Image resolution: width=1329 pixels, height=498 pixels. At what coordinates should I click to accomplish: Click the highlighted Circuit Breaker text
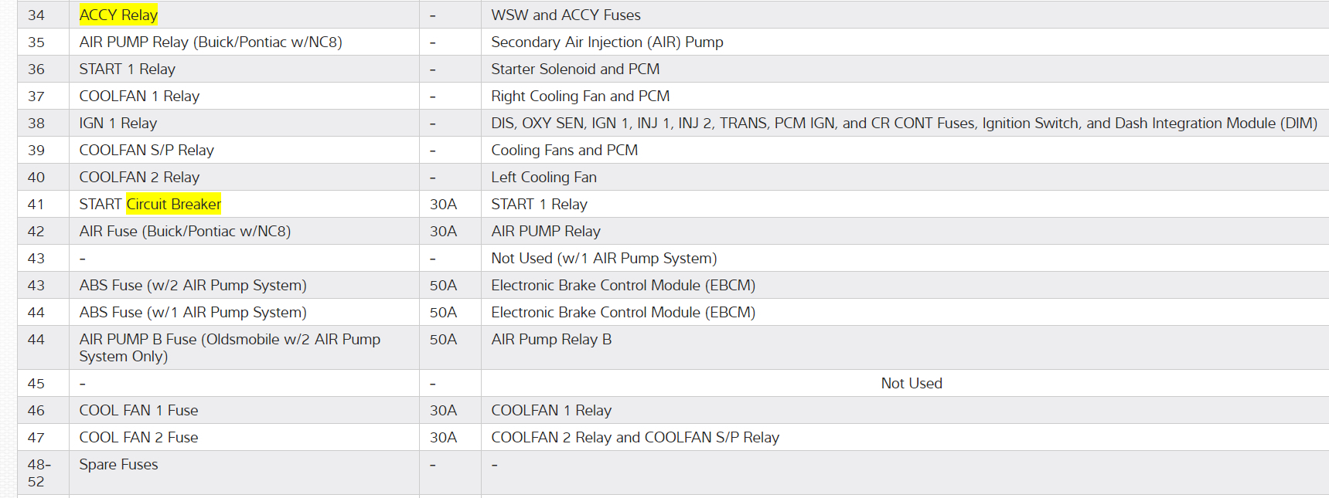[x=174, y=204]
